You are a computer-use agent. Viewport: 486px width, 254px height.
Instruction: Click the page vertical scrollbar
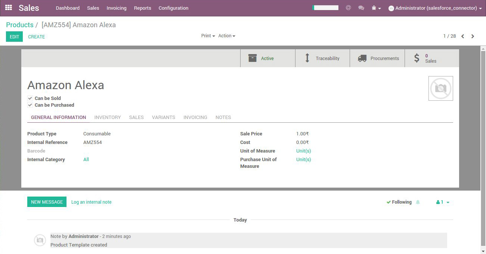483,149
